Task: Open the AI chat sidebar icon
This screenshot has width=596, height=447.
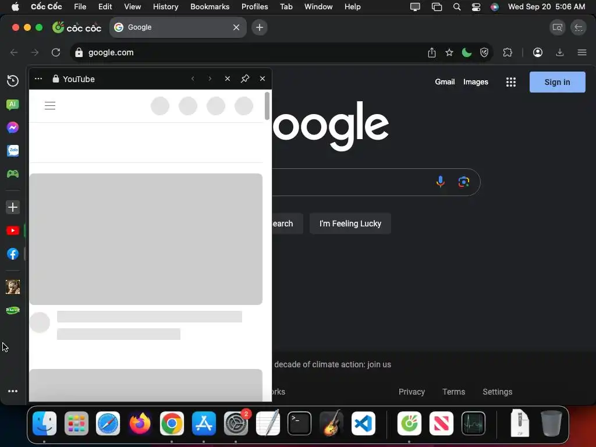Action: coord(13,105)
